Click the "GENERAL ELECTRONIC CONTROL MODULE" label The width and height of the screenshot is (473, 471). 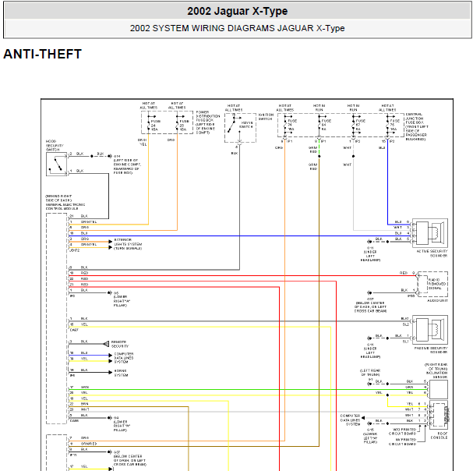click(x=65, y=207)
